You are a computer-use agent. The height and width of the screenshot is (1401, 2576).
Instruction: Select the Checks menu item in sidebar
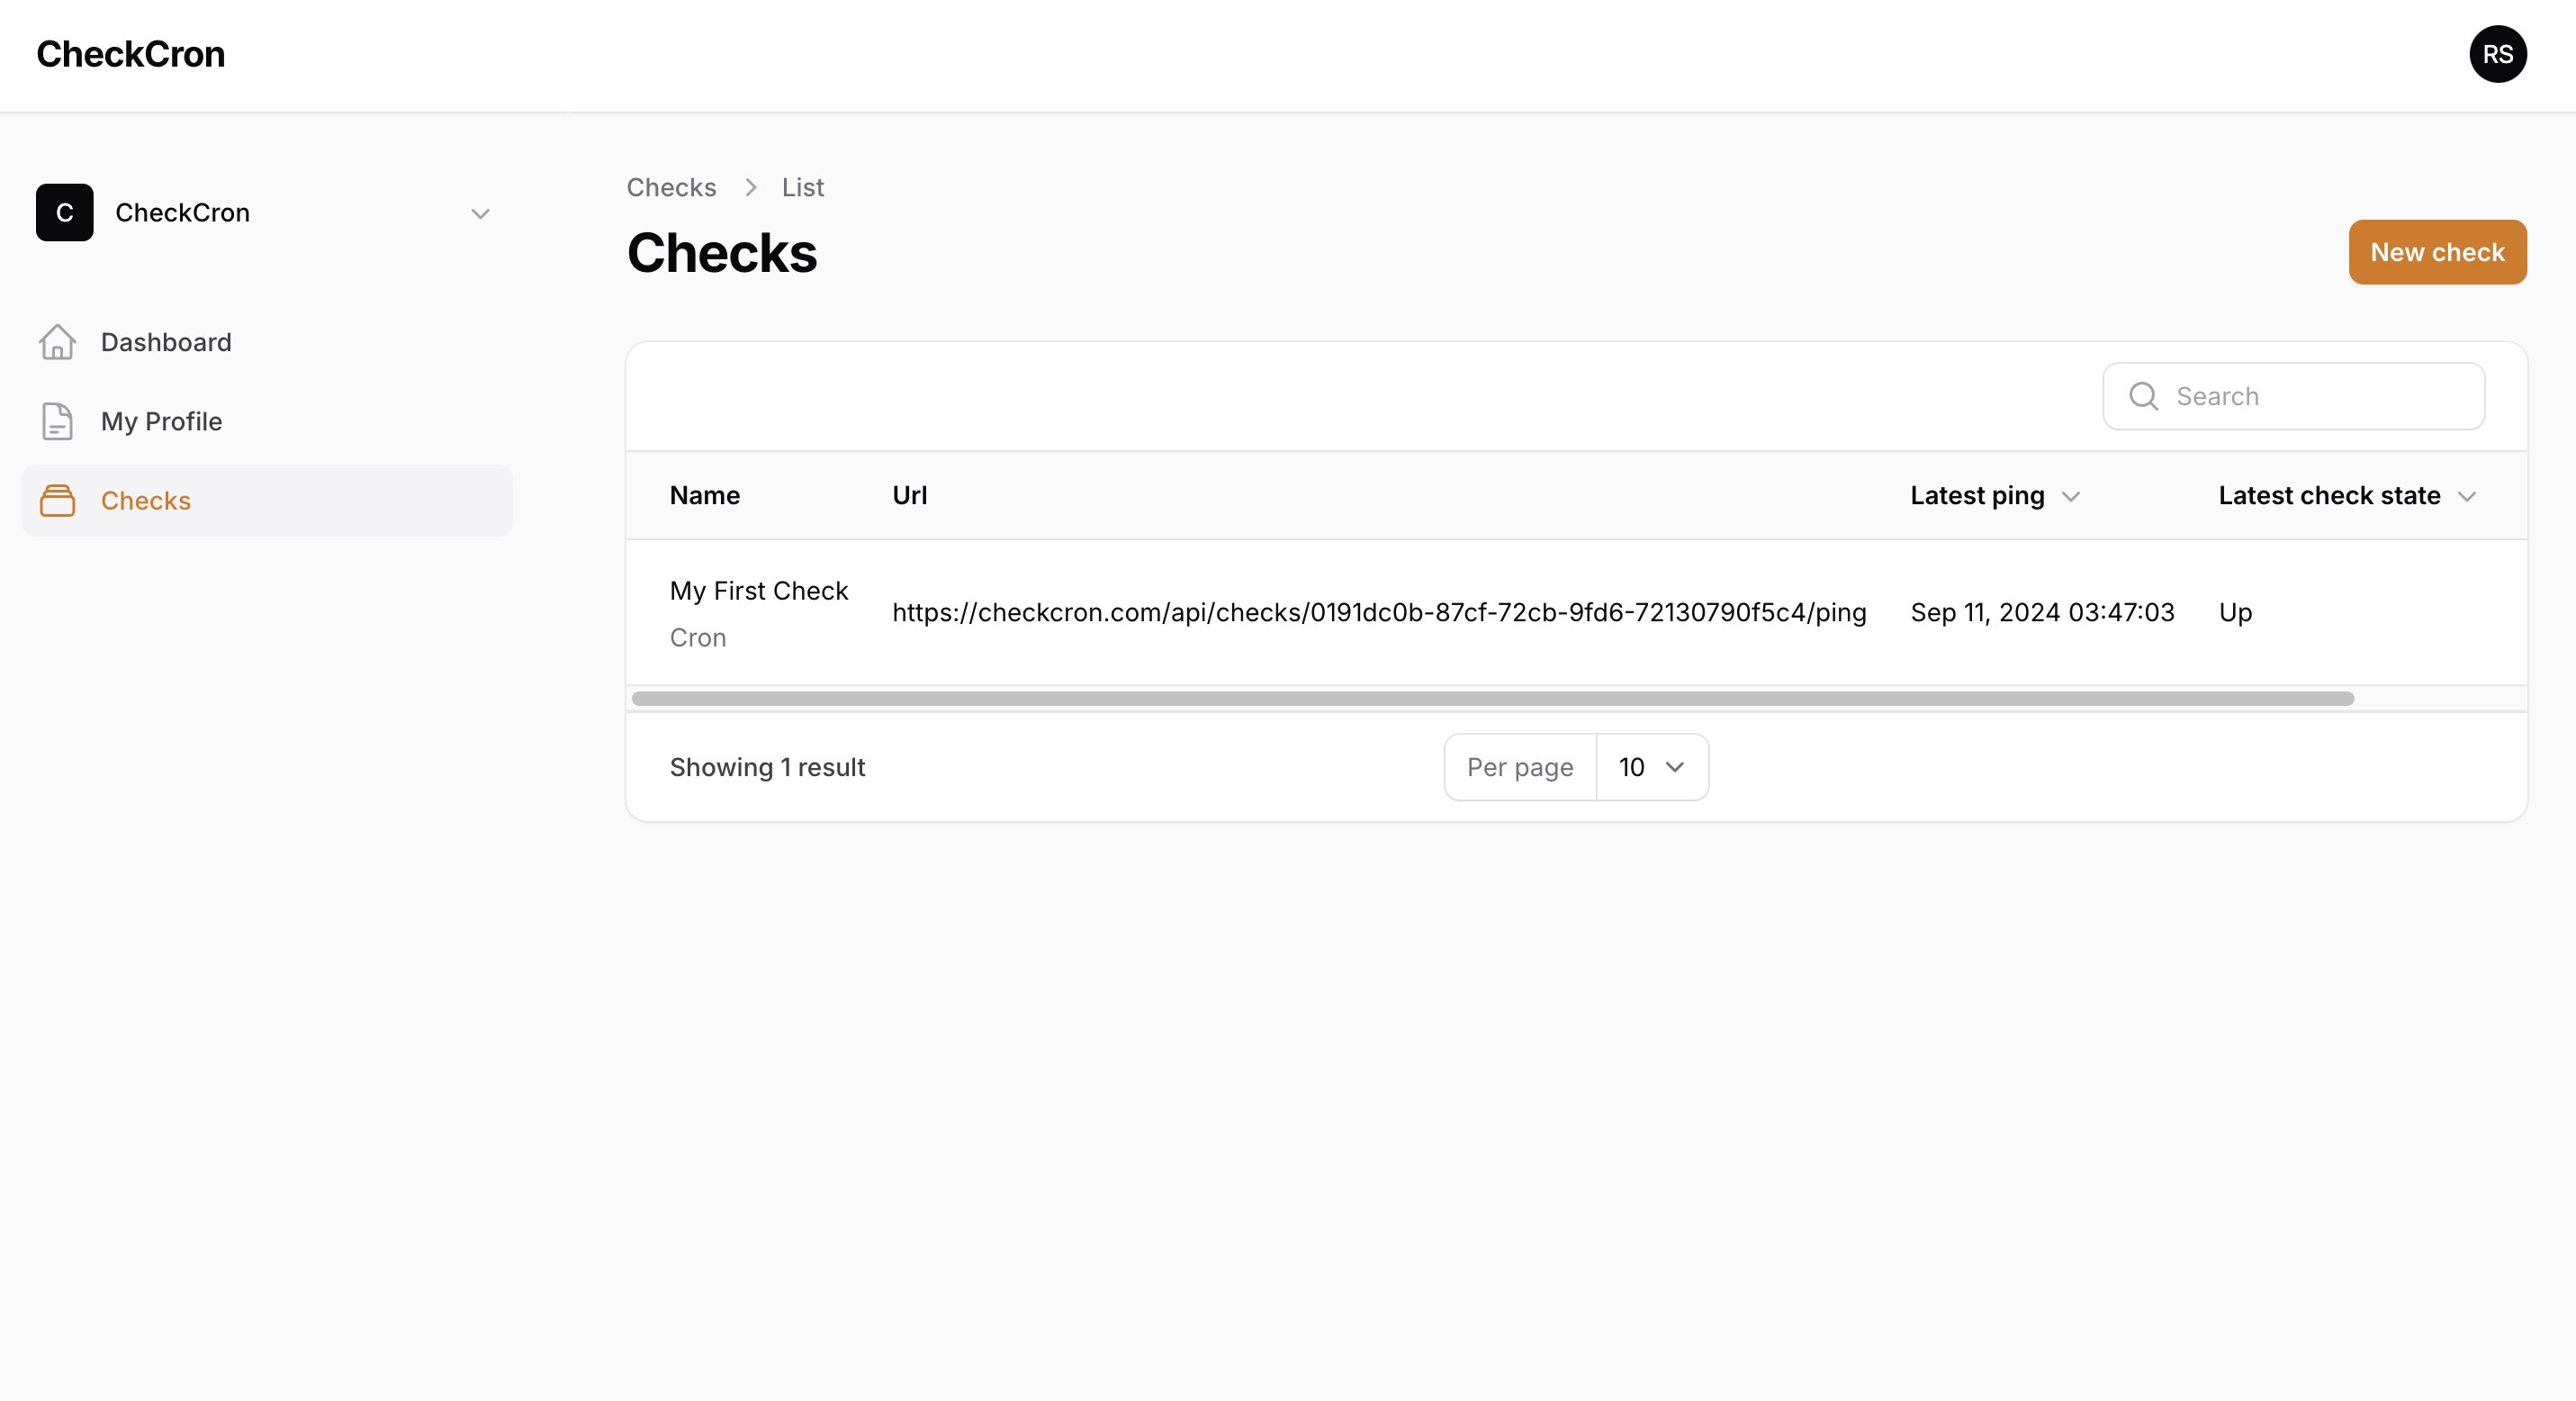click(x=147, y=501)
